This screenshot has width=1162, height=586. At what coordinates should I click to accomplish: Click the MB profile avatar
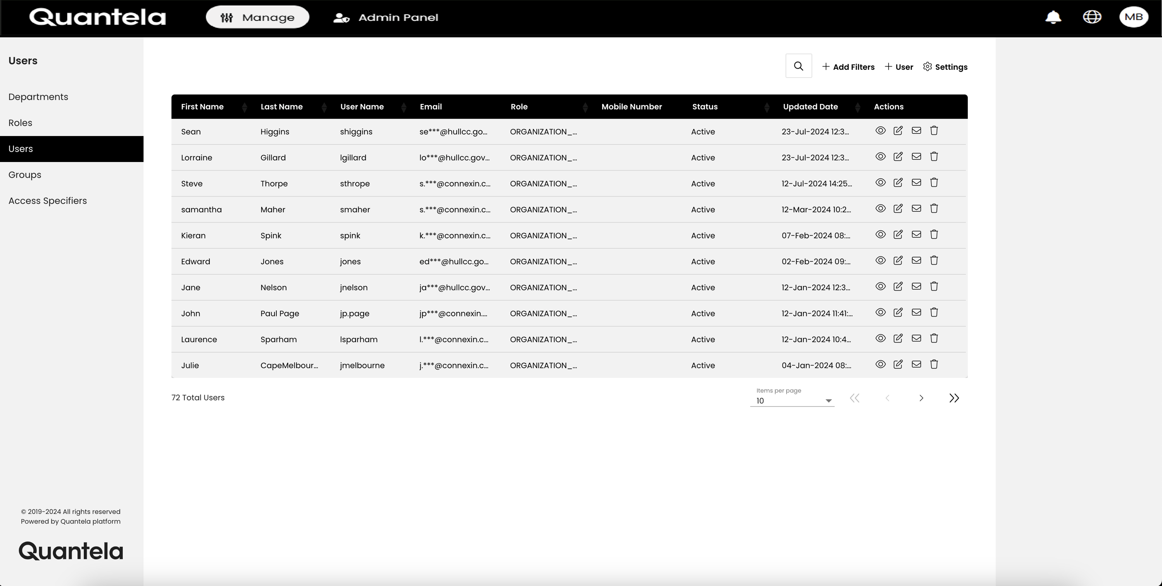(1134, 17)
